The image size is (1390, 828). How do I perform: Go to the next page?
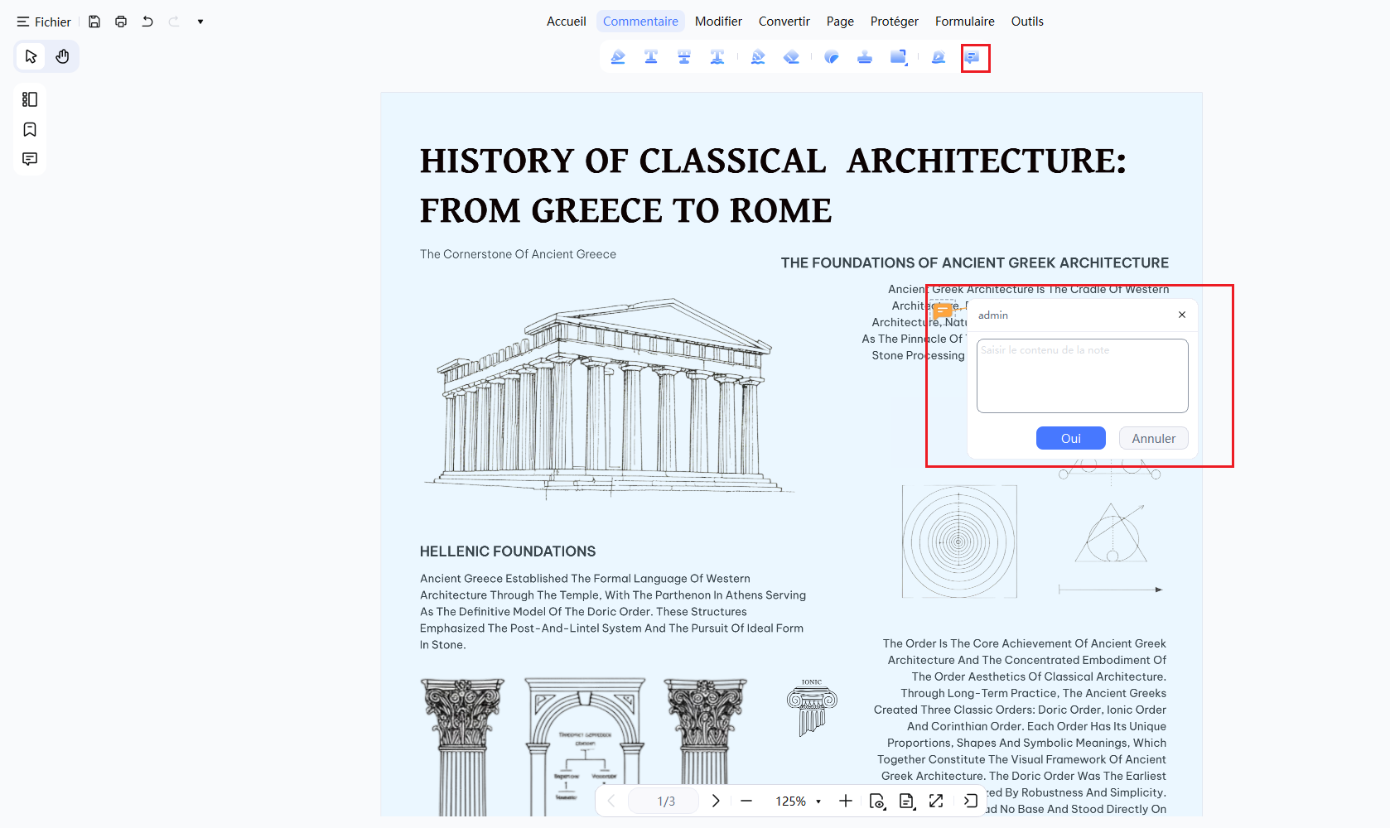pyautogui.click(x=716, y=801)
